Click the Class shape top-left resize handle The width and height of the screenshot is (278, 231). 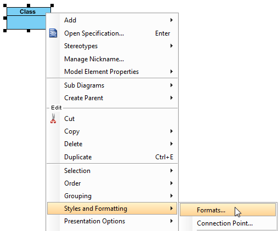pos(5,5)
